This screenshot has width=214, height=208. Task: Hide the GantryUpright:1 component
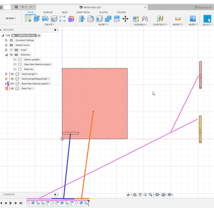pos(12,74)
